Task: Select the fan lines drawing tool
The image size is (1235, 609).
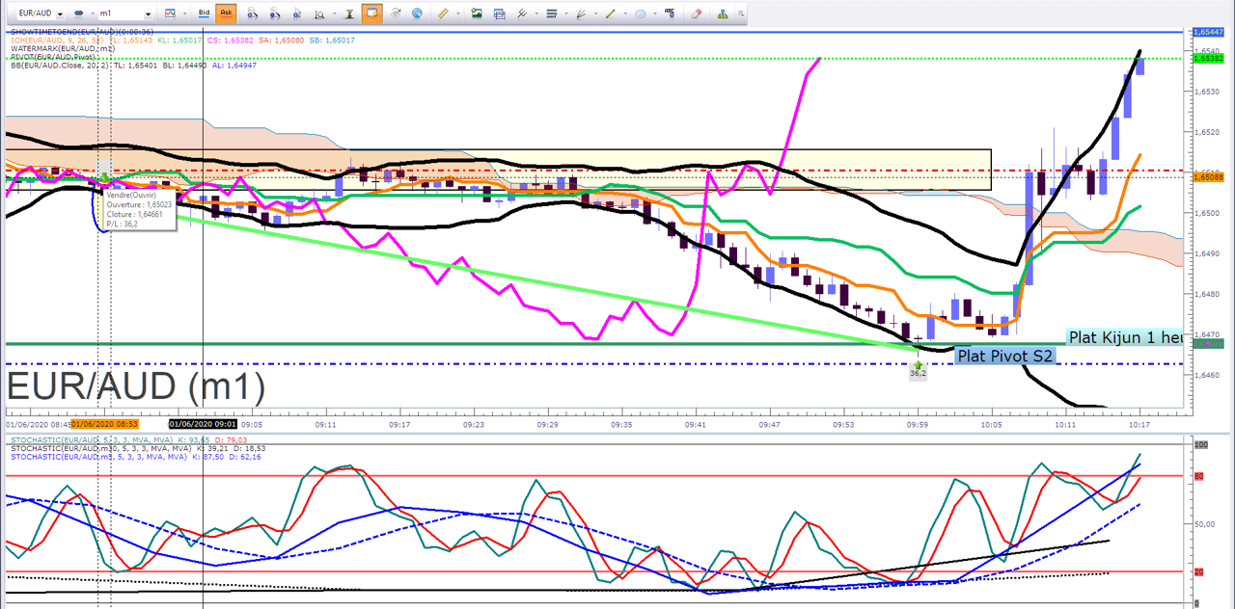Action: point(581,13)
